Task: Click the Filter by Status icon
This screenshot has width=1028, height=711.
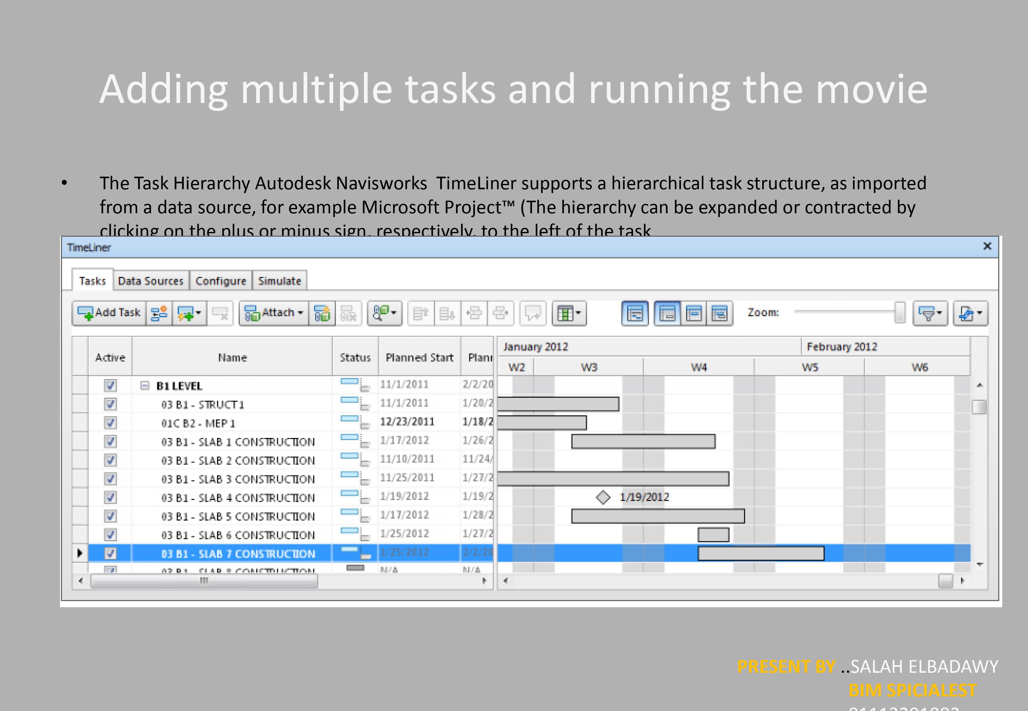Action: [930, 313]
